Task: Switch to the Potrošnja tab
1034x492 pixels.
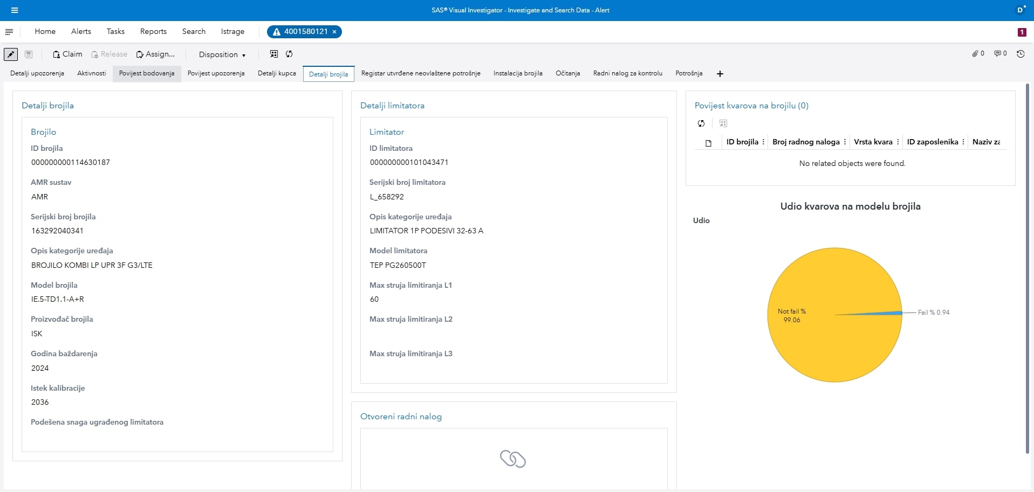Action: (688, 73)
